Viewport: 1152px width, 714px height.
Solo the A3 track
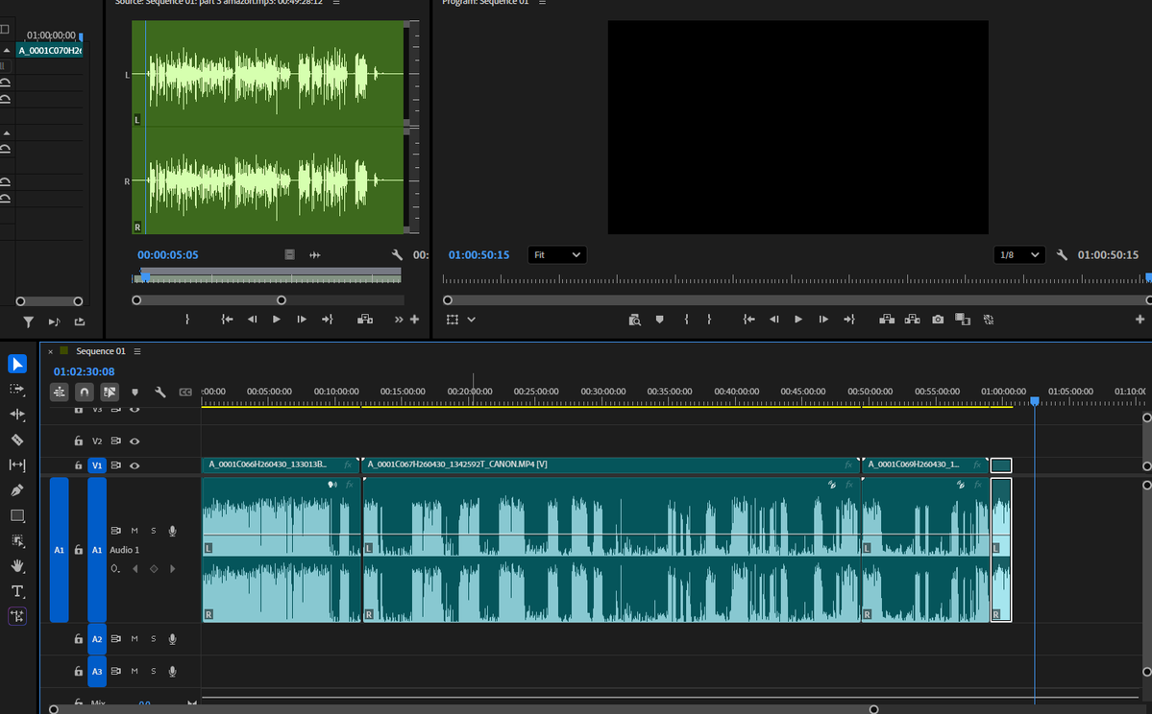154,671
